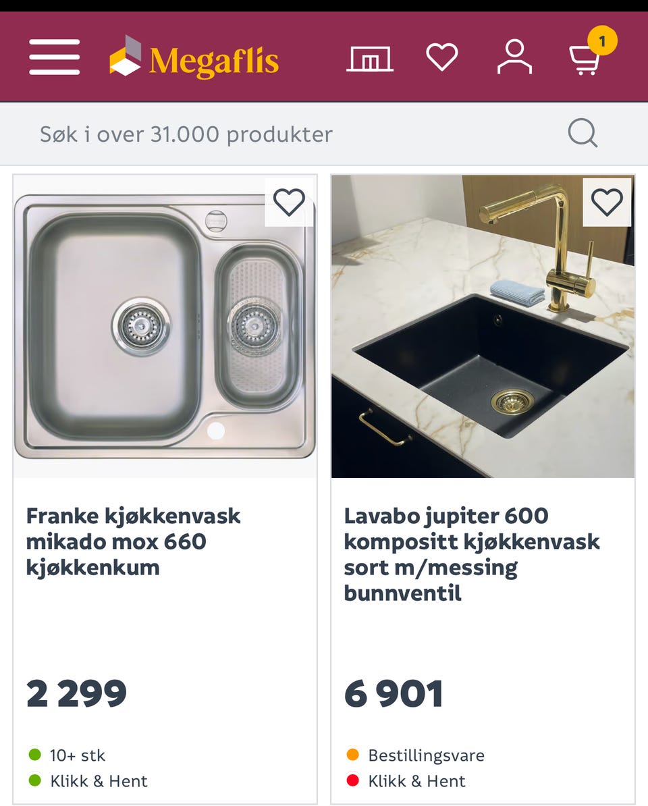The height and width of the screenshot is (806, 648).
Task: Open the Franke mikado mox 660 title link
Action: point(134,541)
